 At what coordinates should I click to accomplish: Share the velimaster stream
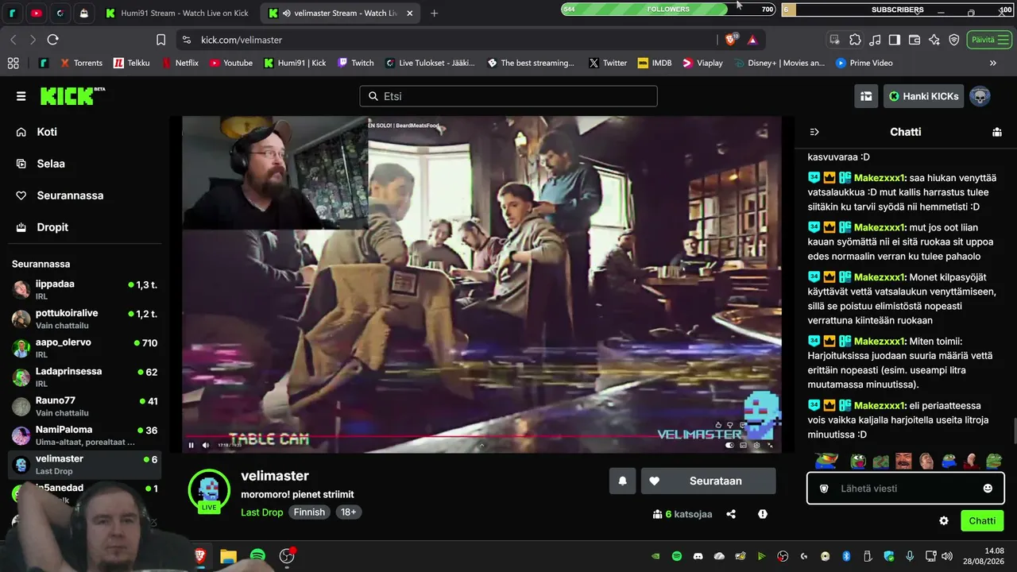coord(731,514)
